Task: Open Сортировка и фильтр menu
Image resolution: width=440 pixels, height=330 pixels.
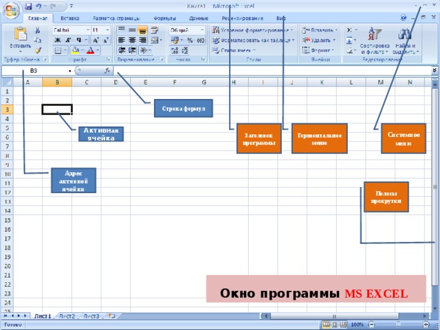Action: [375, 41]
